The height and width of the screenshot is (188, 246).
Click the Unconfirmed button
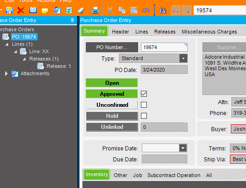(x=112, y=105)
